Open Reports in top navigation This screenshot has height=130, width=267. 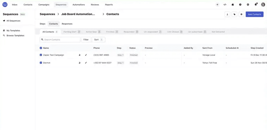109,5
